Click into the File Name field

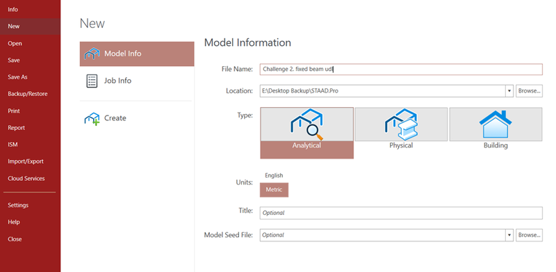(x=401, y=70)
